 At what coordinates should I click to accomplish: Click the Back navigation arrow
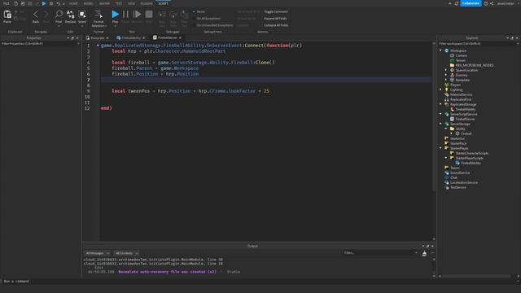pyautogui.click(x=36, y=15)
